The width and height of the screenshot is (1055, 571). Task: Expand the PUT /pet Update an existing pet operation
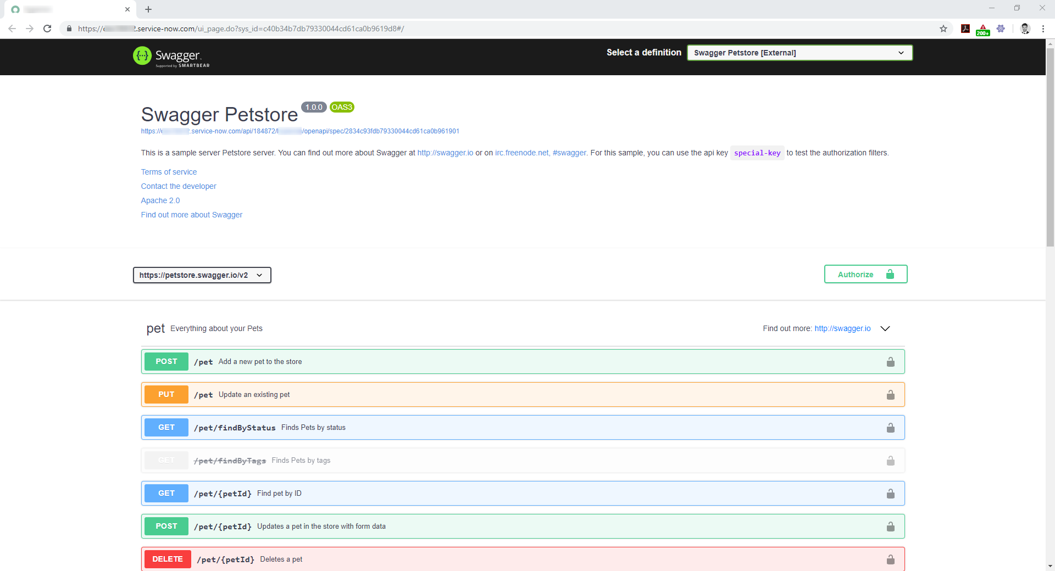pos(523,395)
